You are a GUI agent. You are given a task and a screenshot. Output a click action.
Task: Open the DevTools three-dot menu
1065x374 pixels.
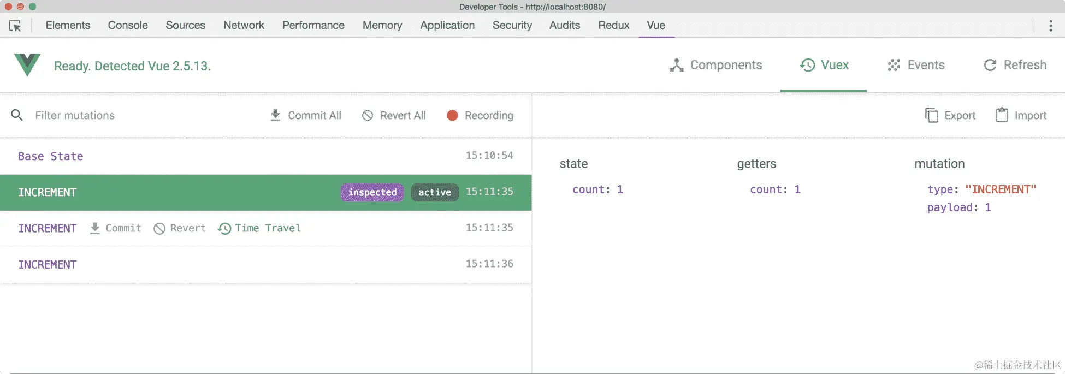click(x=1051, y=26)
